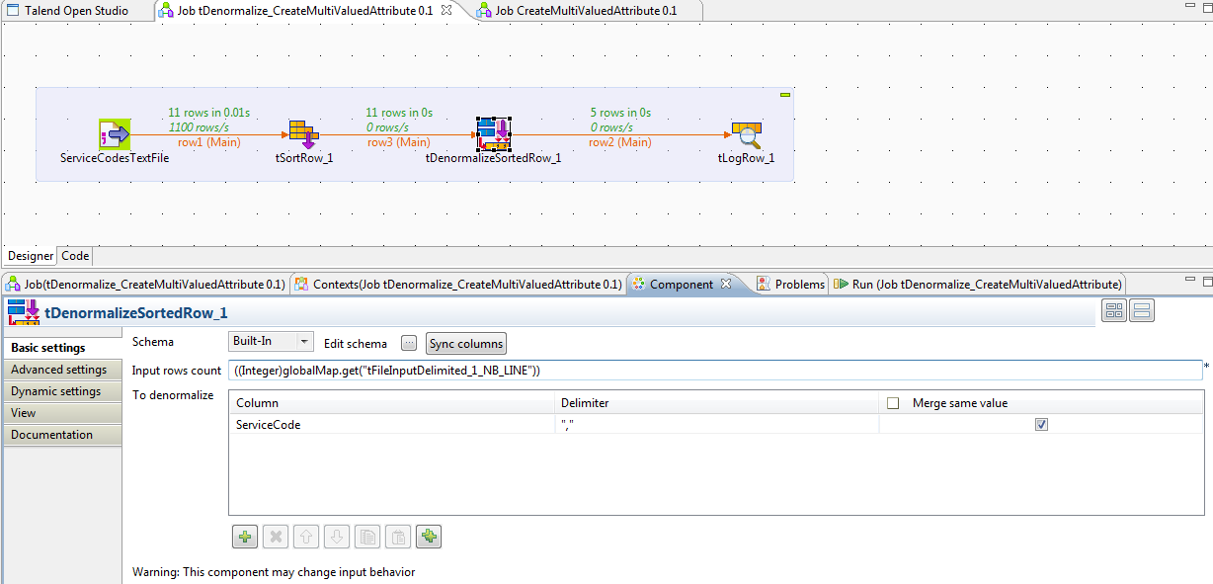Screen dimensions: 1213x584
Task: Copy the selected denormalize table row
Action: pyautogui.click(x=366, y=536)
